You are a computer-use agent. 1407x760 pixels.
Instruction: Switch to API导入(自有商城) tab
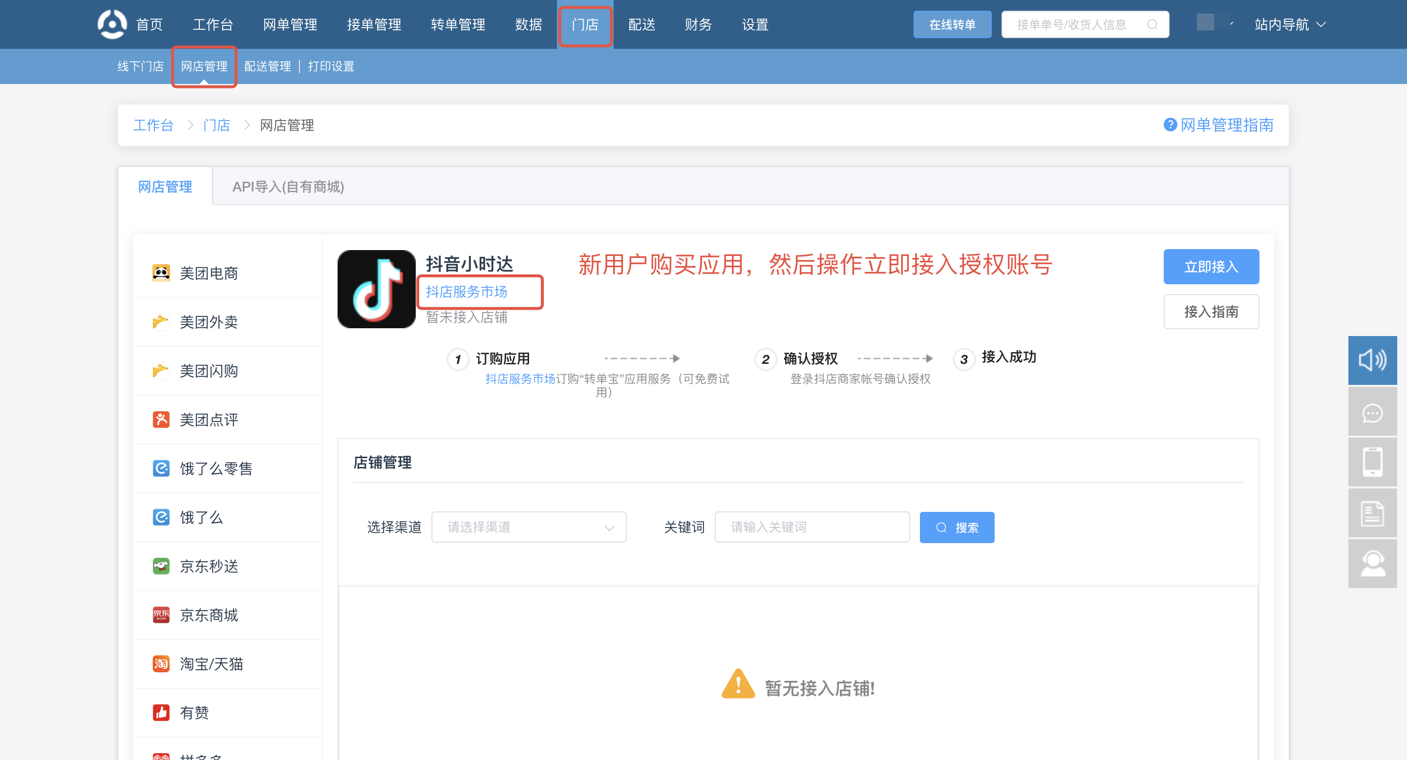click(x=288, y=187)
